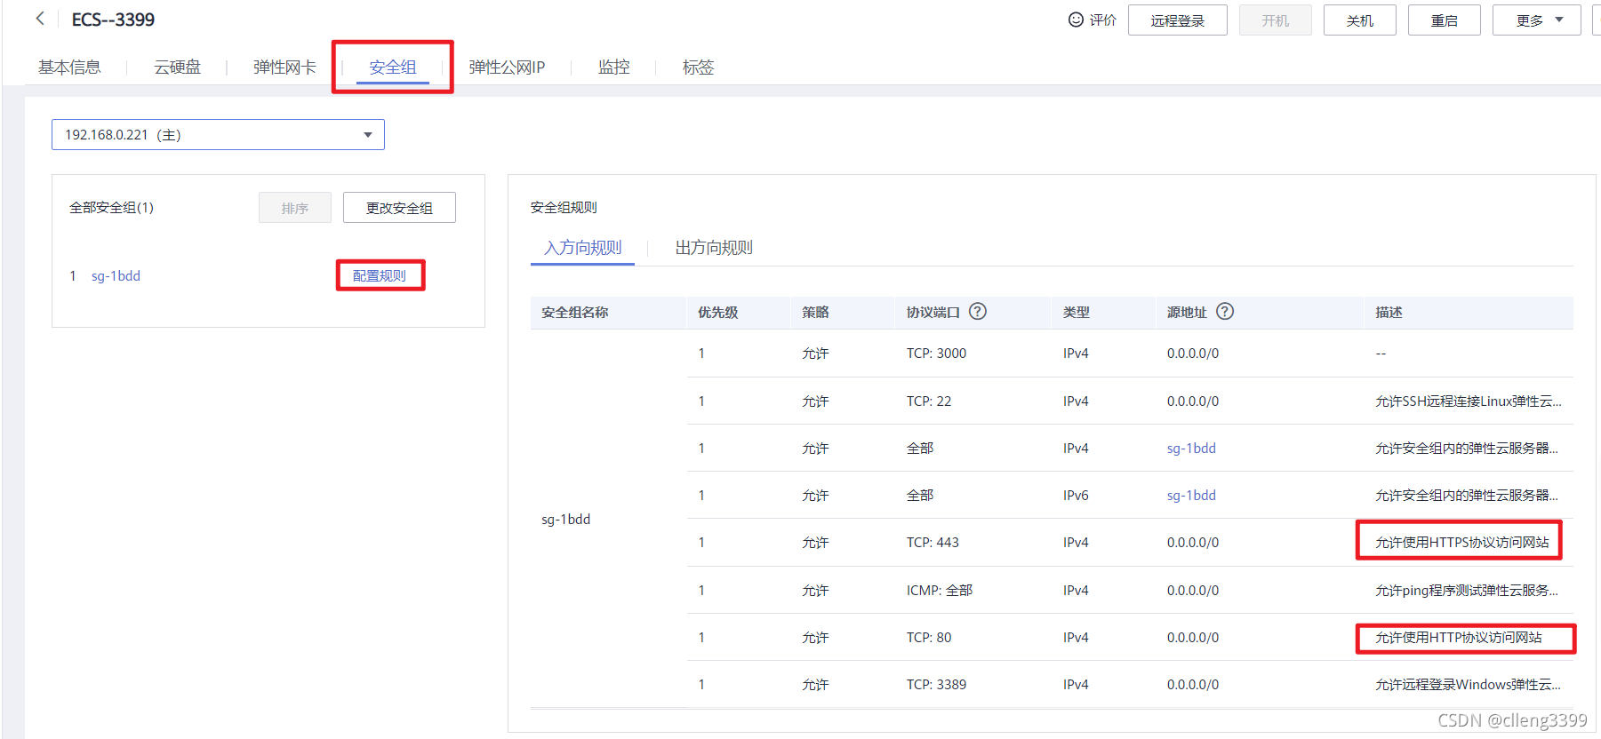1601x739 pixels.
Task: Click the TCP: 3000 protocol cell
Action: 936,354
